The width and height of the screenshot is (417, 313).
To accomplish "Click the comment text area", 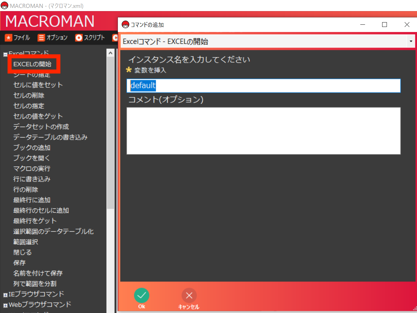I will click(264, 131).
